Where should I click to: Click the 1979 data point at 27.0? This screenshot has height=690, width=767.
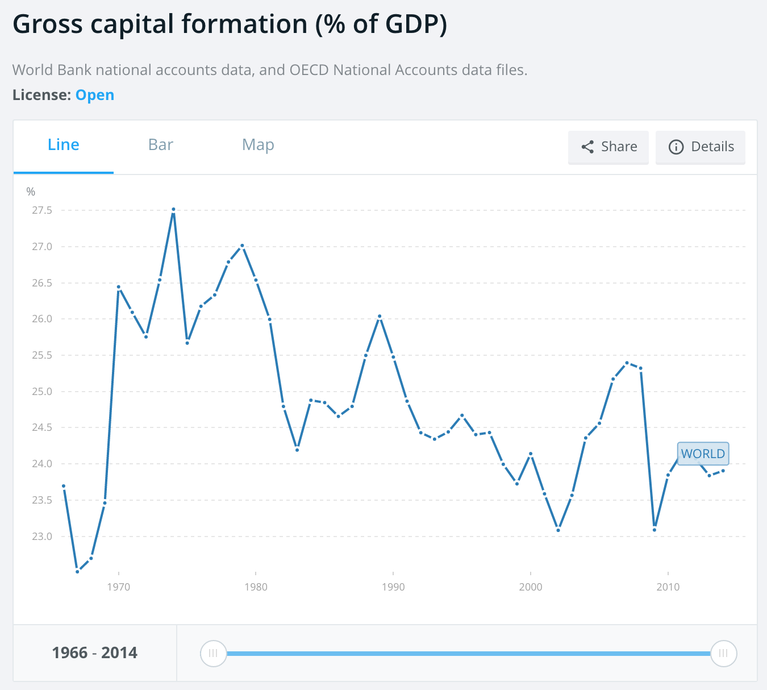tap(242, 246)
